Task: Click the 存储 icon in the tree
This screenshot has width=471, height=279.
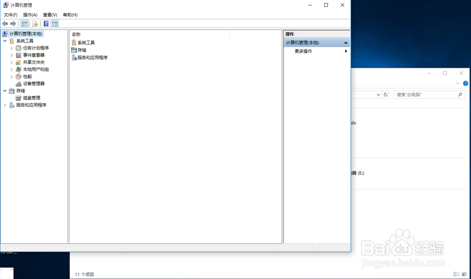Action: pyautogui.click(x=12, y=91)
